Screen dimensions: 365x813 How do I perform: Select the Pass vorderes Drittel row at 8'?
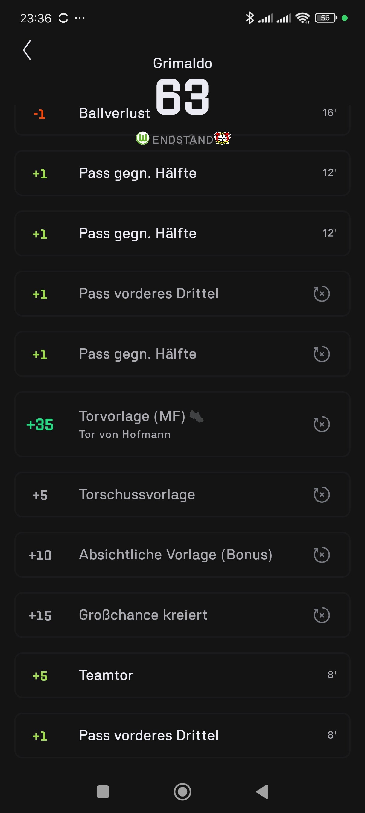click(182, 736)
